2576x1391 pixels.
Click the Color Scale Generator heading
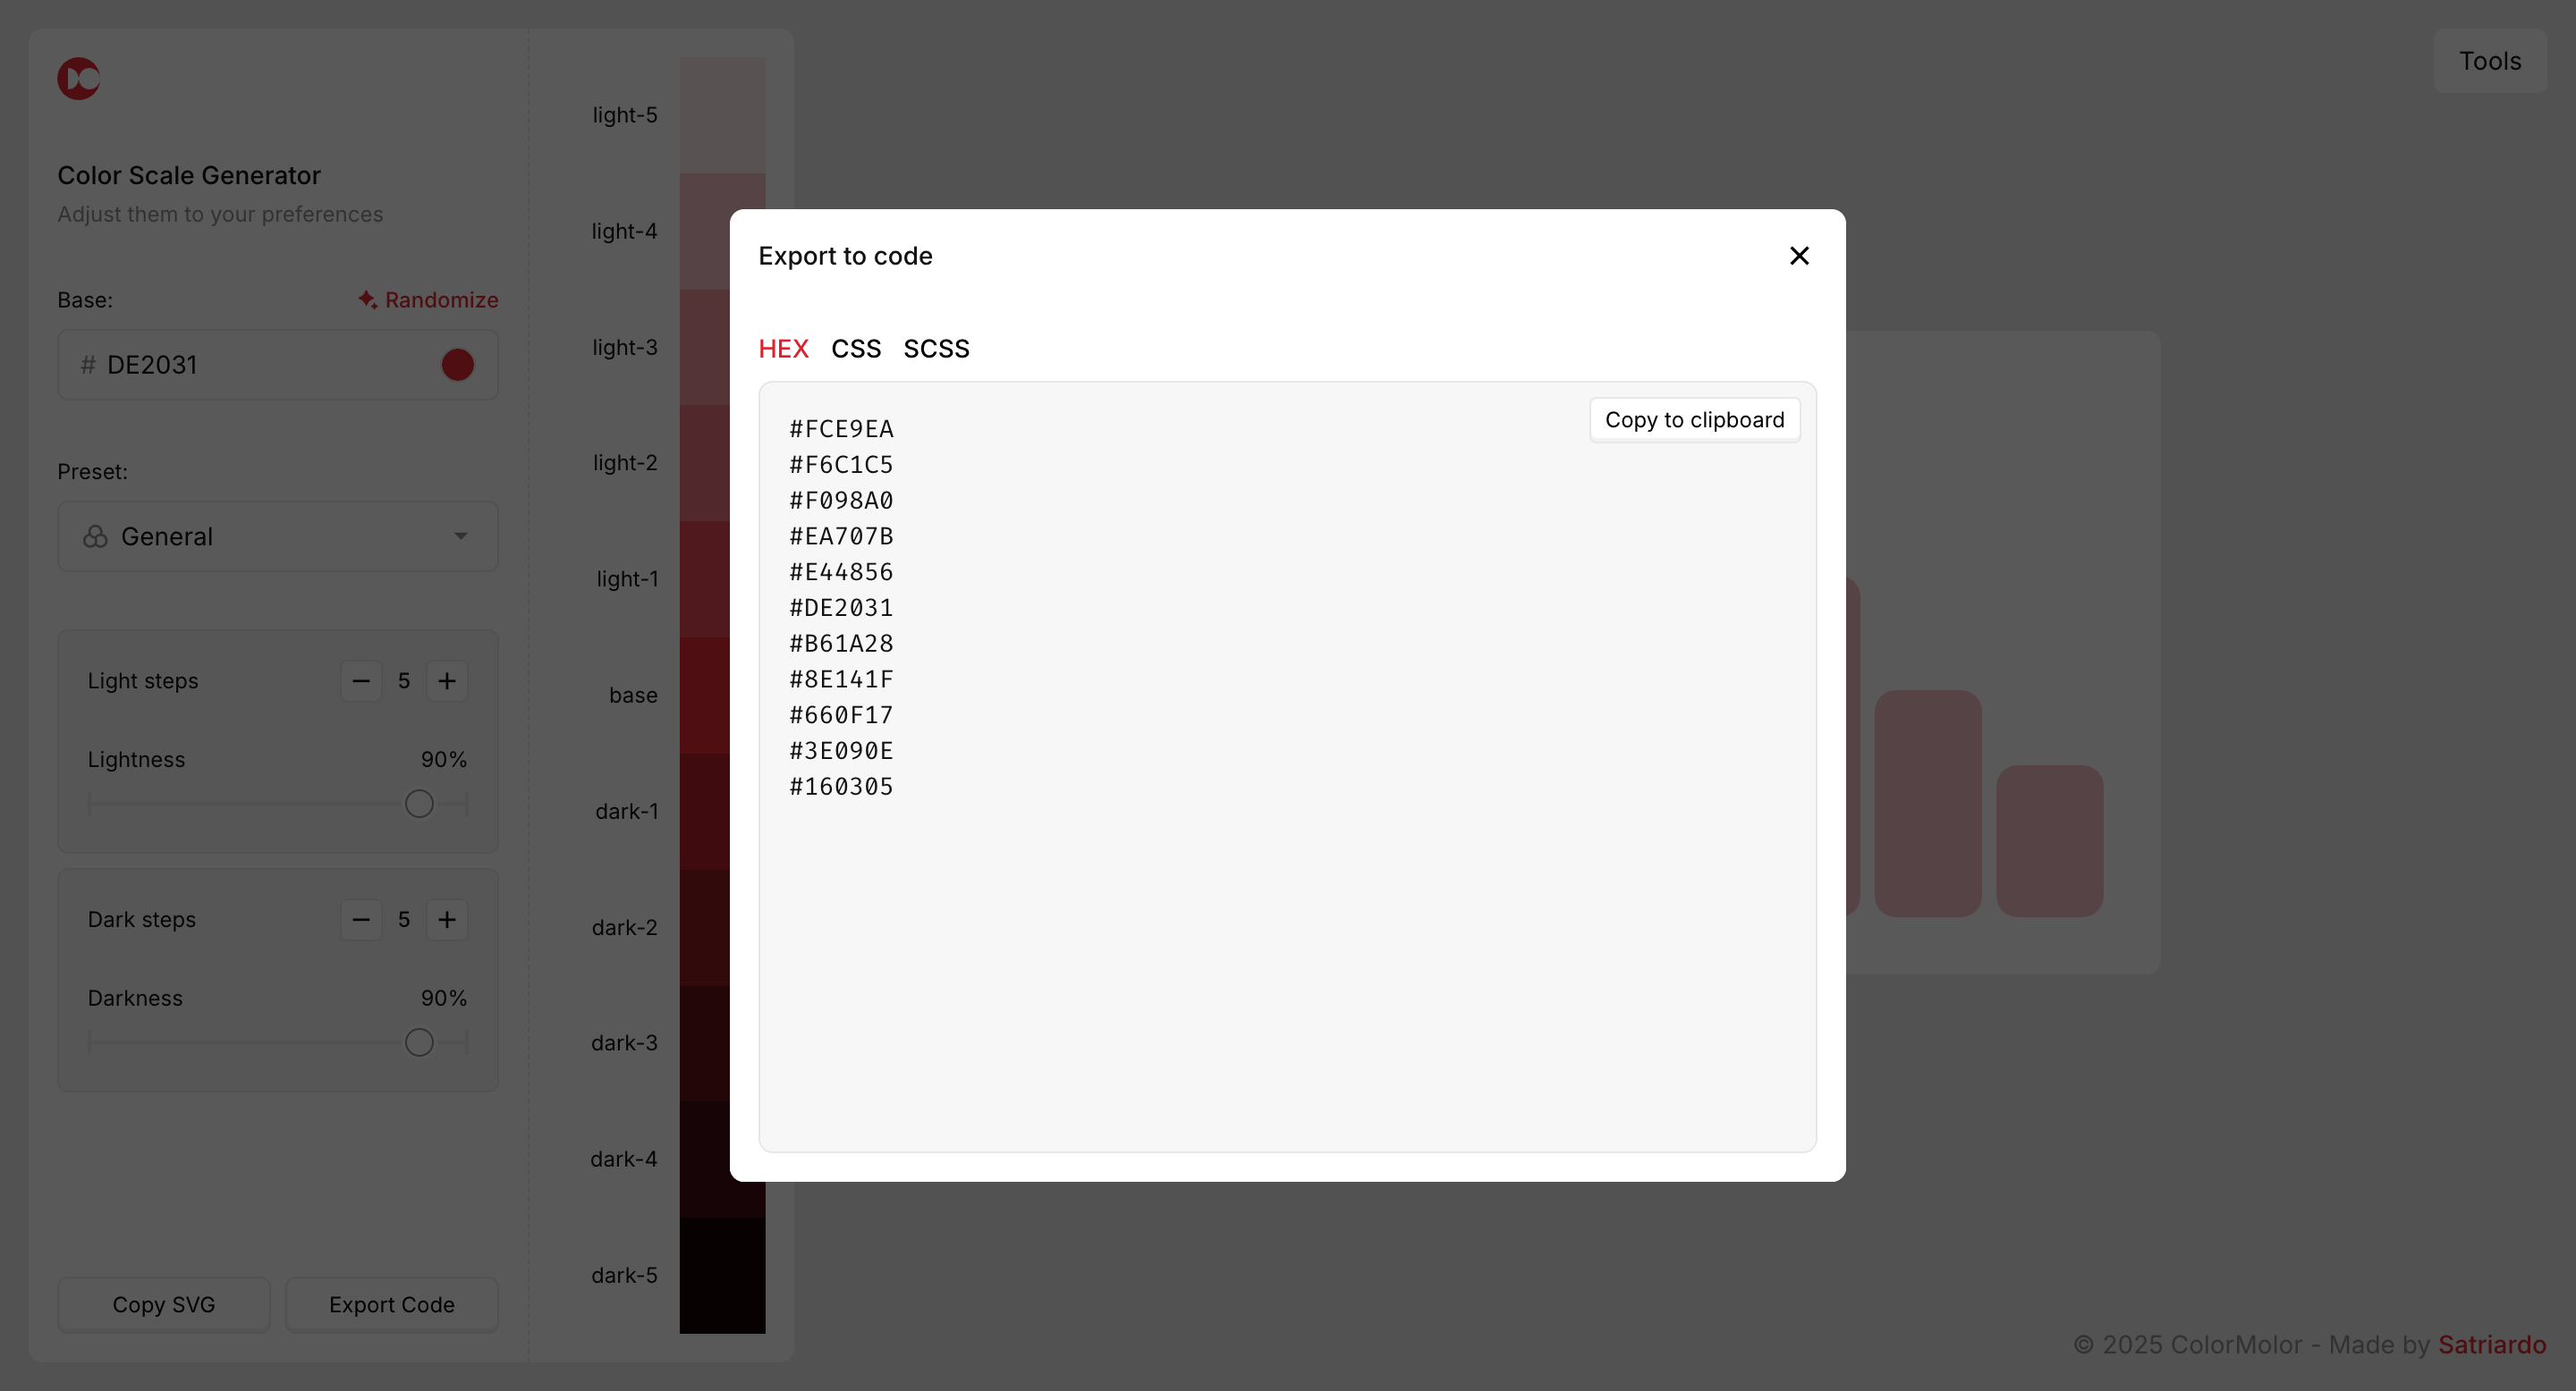point(189,175)
